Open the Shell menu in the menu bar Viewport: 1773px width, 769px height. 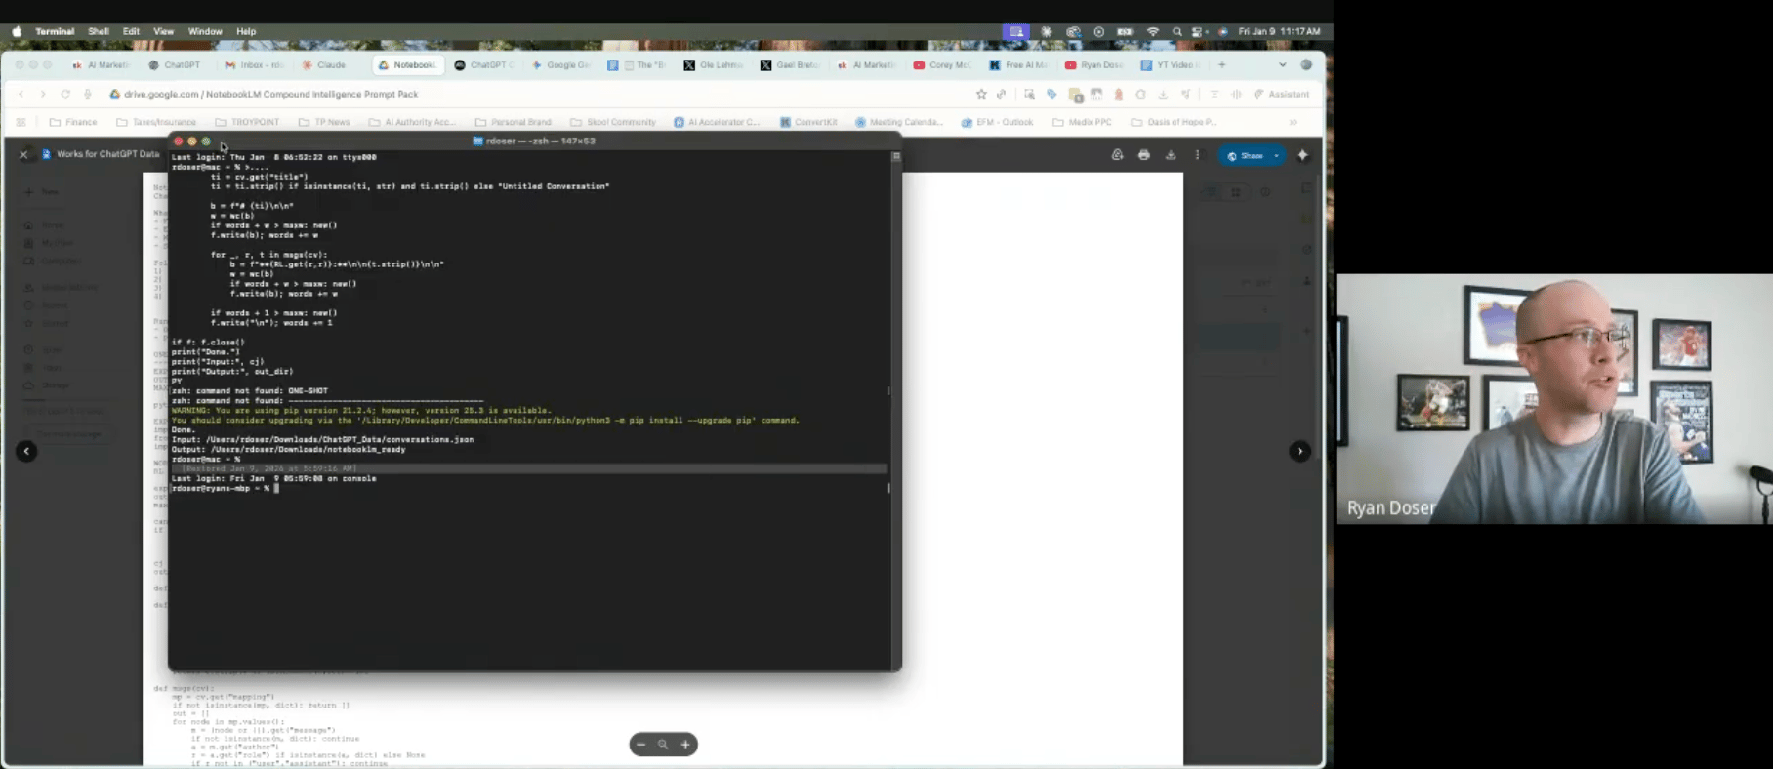99,31
